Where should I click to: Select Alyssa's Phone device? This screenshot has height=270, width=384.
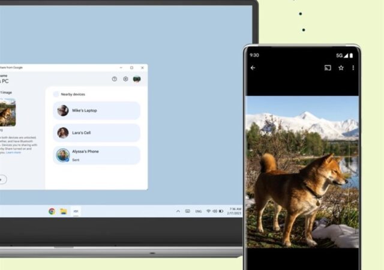click(x=97, y=155)
